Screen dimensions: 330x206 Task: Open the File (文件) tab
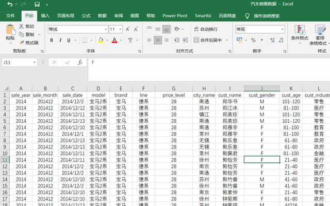pyautogui.click(x=10, y=16)
